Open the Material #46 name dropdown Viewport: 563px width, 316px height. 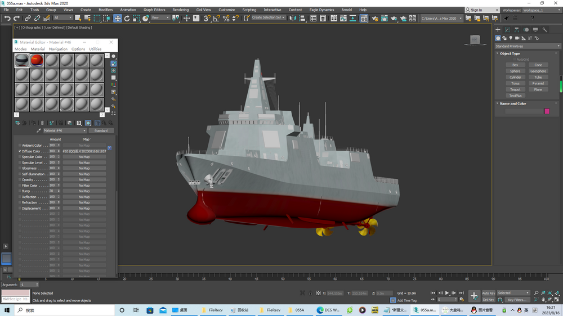click(65, 130)
